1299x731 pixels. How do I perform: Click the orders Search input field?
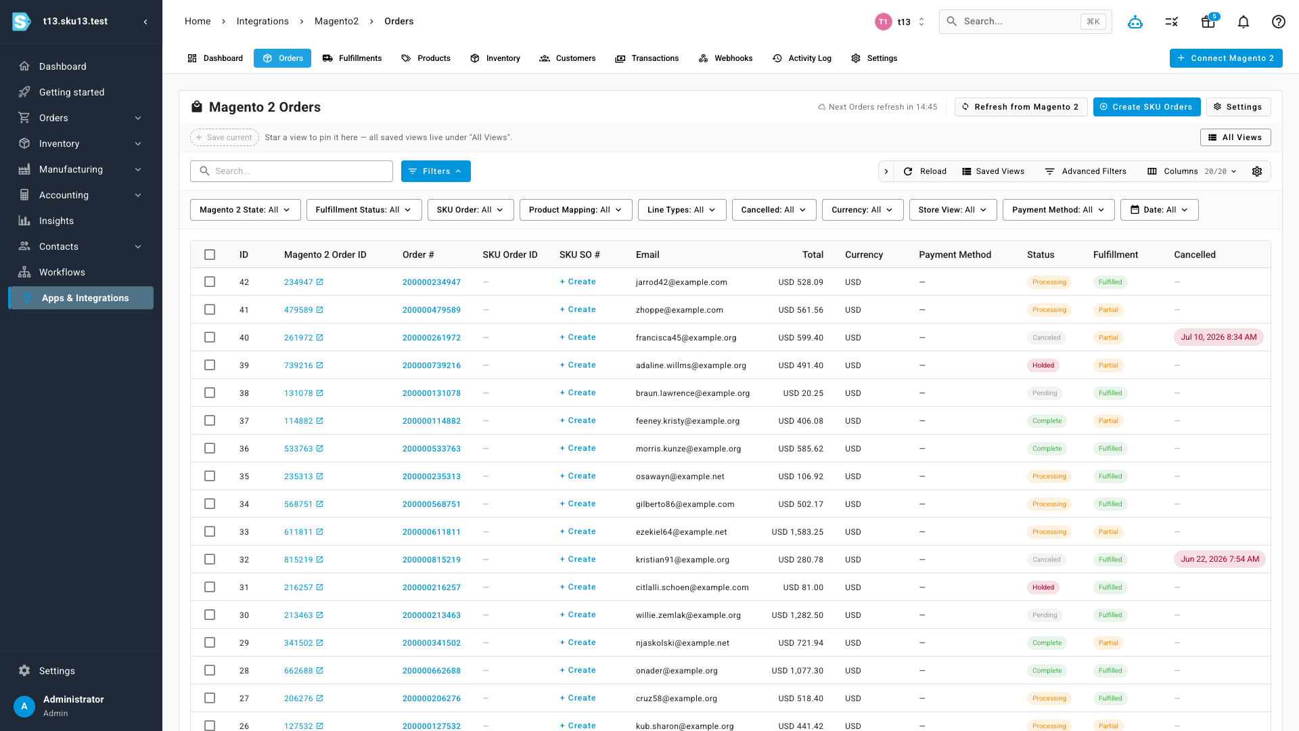click(292, 171)
